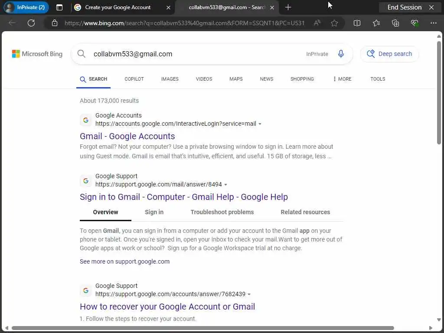Open Sign in to Gmail help result

tap(184, 197)
